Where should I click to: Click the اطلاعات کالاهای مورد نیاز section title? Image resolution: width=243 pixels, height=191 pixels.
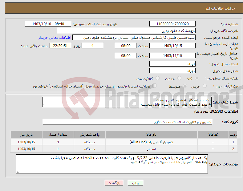coord(216,112)
